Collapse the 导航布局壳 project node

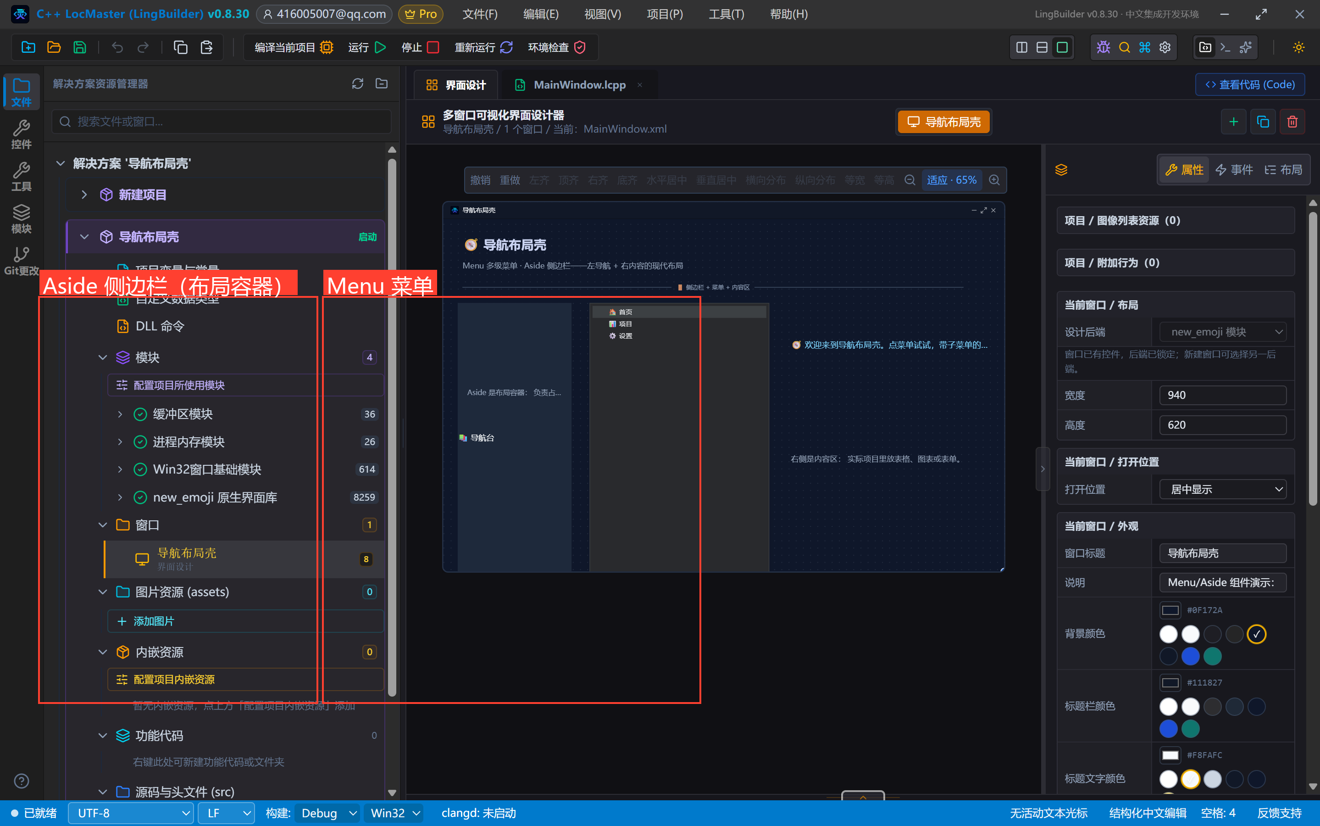tap(84, 236)
